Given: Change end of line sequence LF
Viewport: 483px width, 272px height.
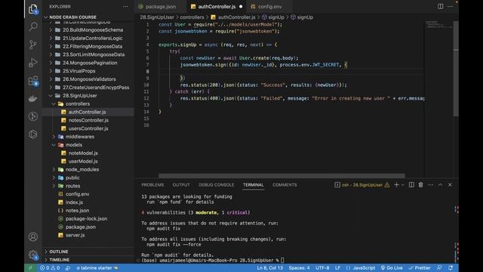Looking at the screenshot, I should point(337,268).
